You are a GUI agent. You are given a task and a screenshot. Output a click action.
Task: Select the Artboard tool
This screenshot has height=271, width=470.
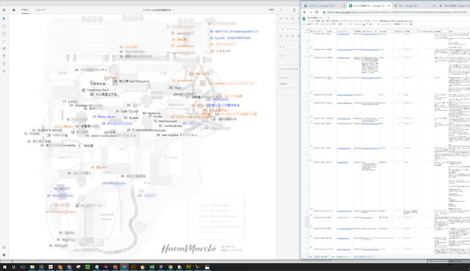(x=4, y=63)
